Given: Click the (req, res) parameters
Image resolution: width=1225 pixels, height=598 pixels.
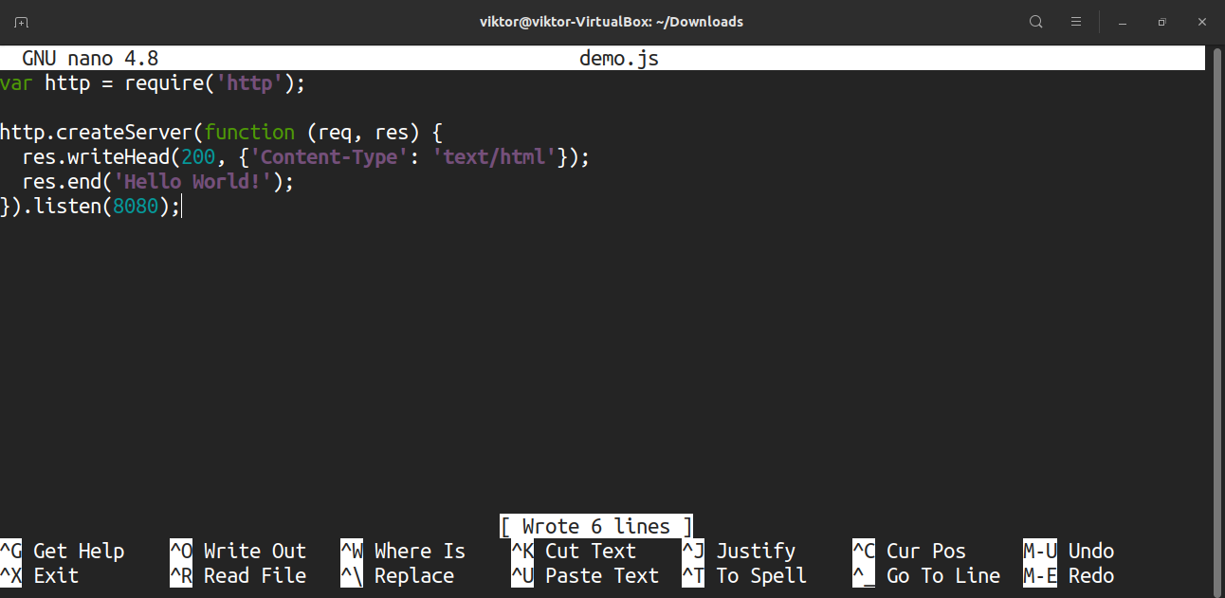Looking at the screenshot, I should click(363, 133).
